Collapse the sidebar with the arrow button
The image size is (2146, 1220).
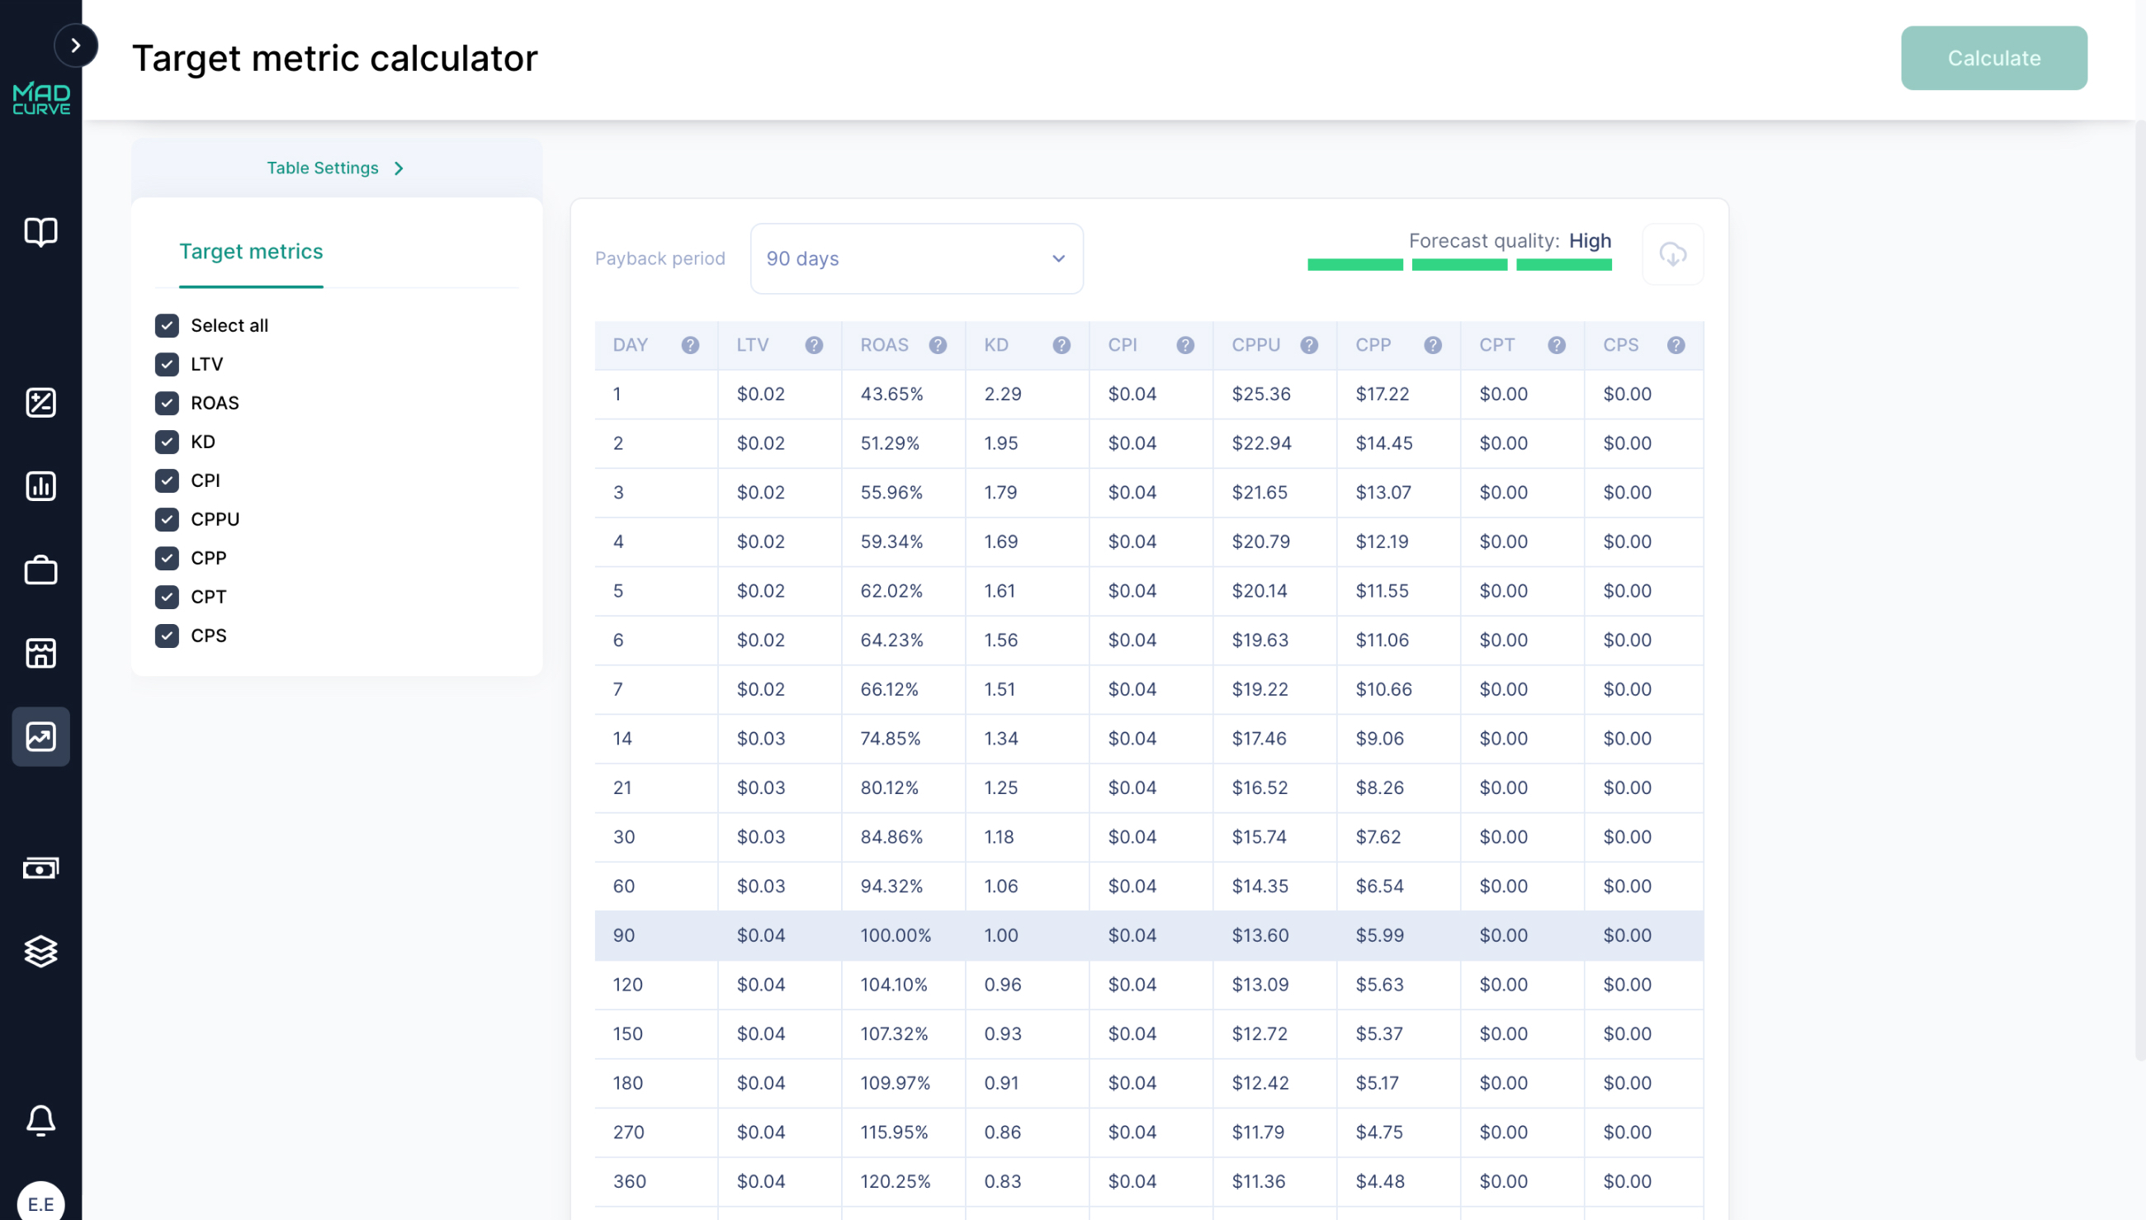(76, 45)
